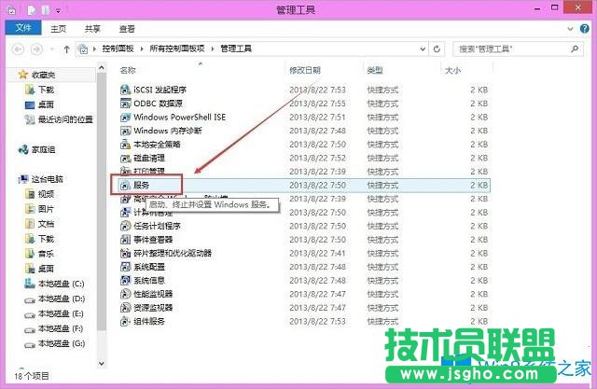Click the 本地安全策略 icon
The width and height of the screenshot is (597, 389).
pyautogui.click(x=125, y=145)
